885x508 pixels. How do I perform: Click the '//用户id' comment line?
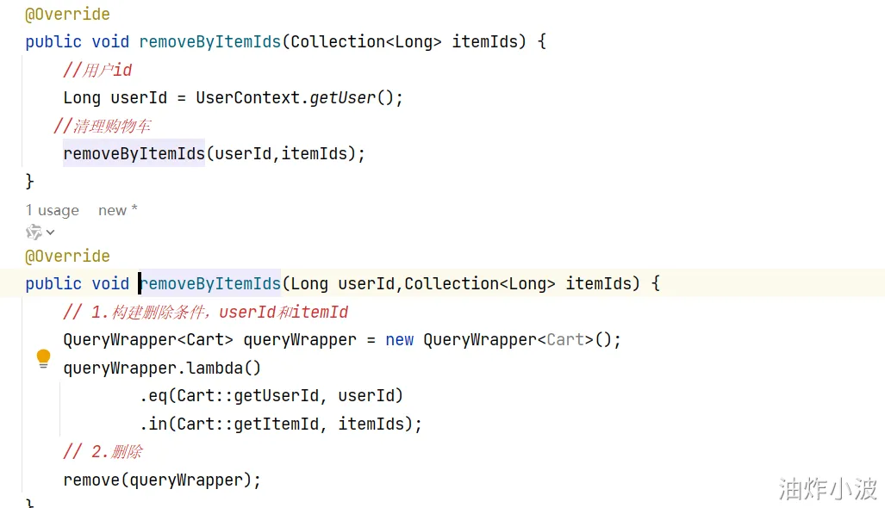97,70
